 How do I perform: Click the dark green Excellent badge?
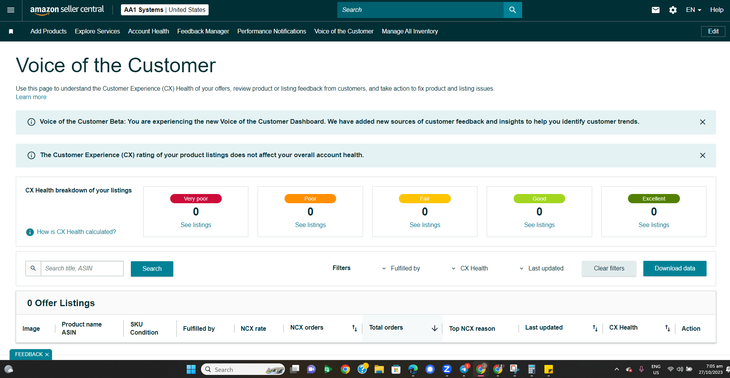click(654, 199)
